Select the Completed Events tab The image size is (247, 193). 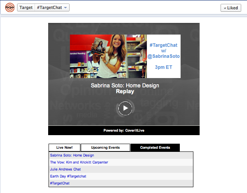click(x=155, y=148)
